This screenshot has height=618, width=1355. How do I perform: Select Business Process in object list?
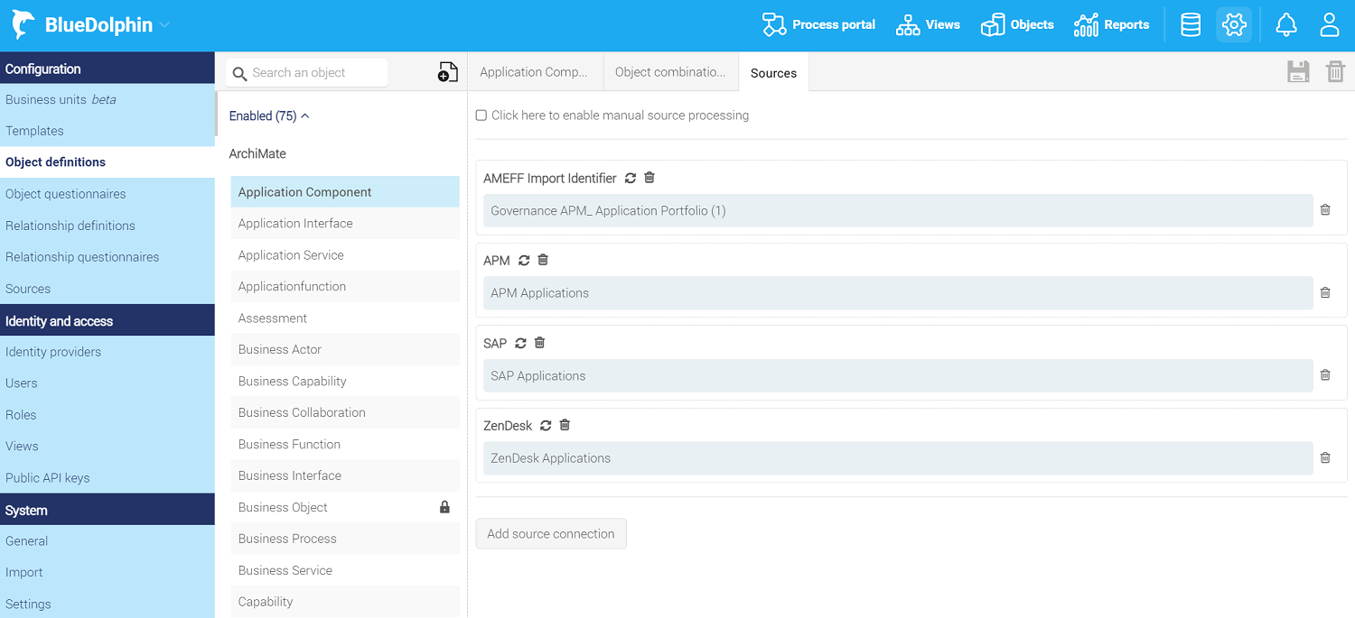pos(345,539)
